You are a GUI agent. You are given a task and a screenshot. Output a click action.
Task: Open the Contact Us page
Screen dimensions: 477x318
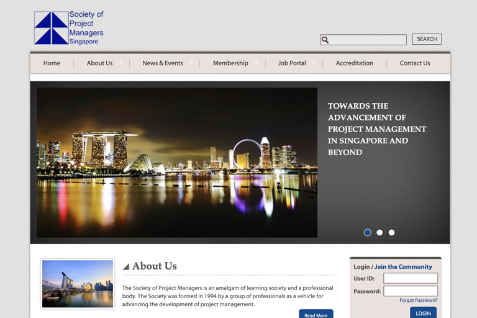(414, 63)
